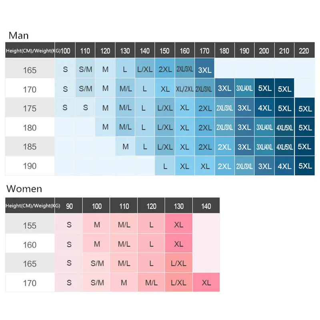Click the Women table weight 90 header
320x320 pixels.
pyautogui.click(x=69, y=206)
